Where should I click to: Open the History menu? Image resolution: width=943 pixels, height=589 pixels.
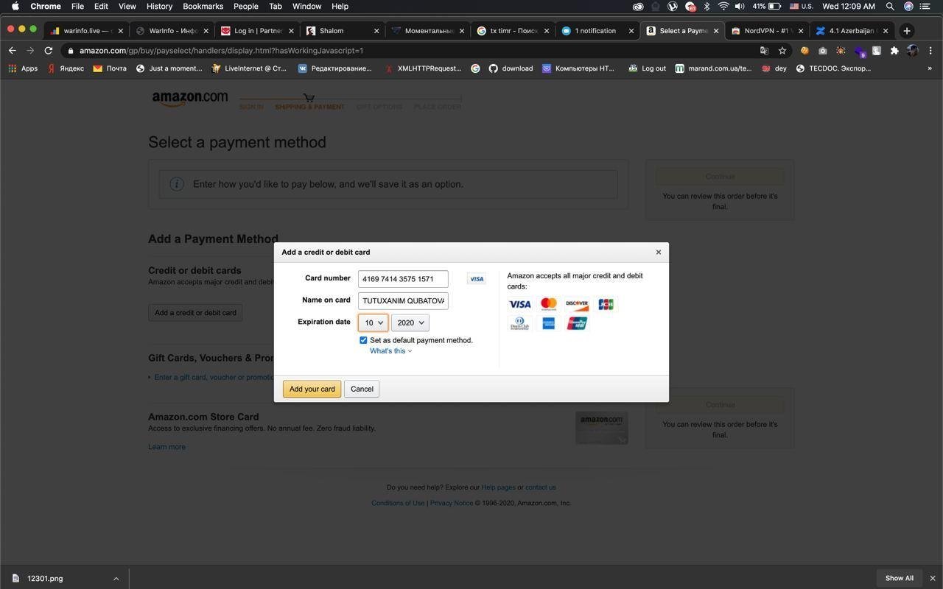159,6
